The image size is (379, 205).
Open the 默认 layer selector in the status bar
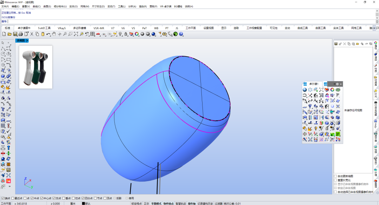tap(88, 204)
